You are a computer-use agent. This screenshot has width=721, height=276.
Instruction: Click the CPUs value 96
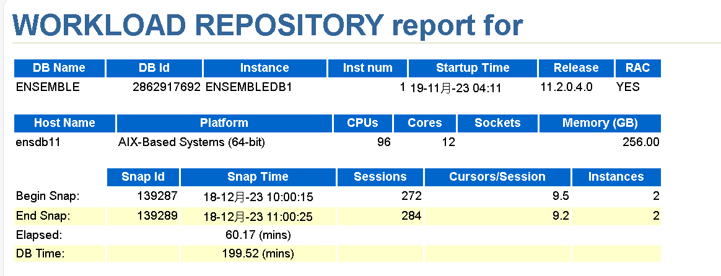pos(383,142)
